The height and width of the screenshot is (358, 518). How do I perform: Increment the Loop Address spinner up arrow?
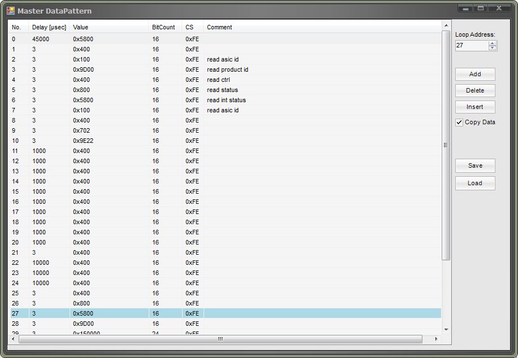click(x=493, y=43)
